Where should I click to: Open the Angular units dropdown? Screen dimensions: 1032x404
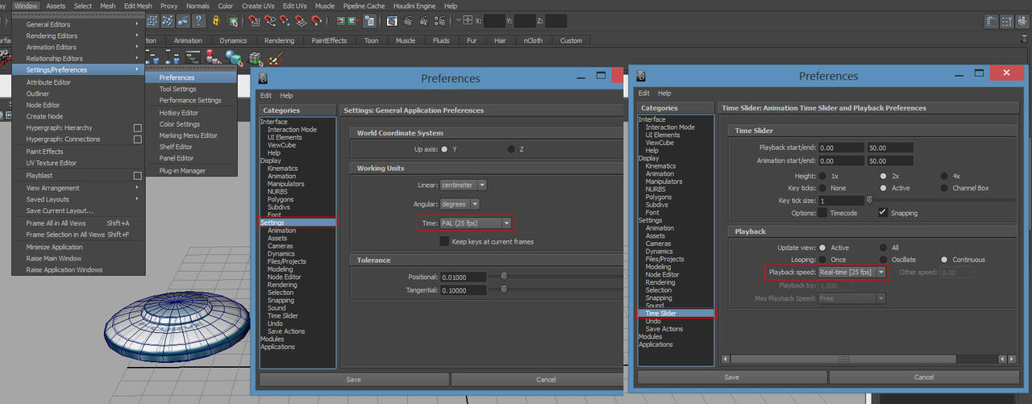pyautogui.click(x=460, y=204)
